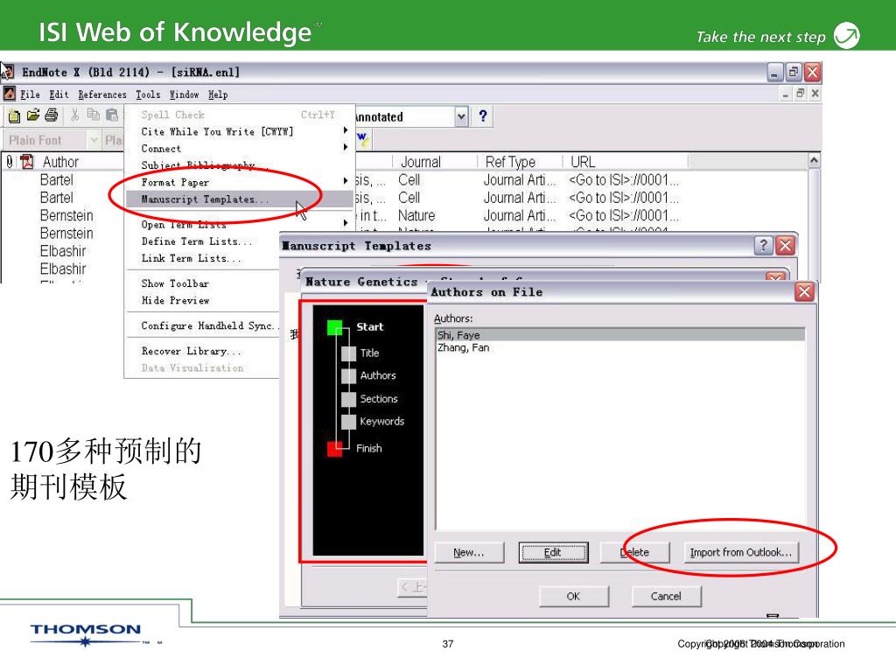The width and height of the screenshot is (896, 672).
Task: Click the Delete button in Authors on File
Action: point(634,553)
